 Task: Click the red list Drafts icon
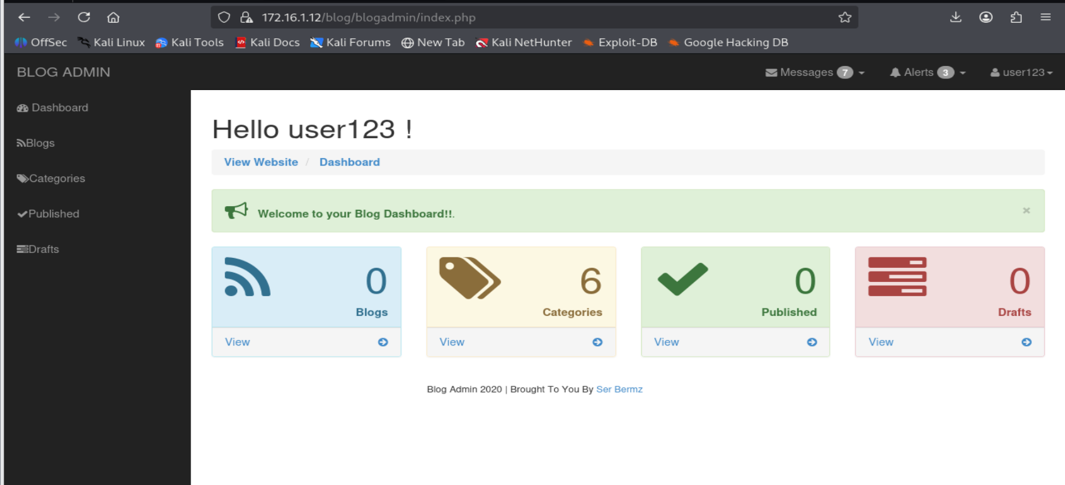897,276
